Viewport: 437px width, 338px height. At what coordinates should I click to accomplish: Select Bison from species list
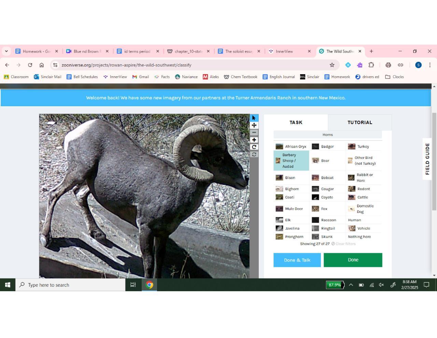point(291,178)
